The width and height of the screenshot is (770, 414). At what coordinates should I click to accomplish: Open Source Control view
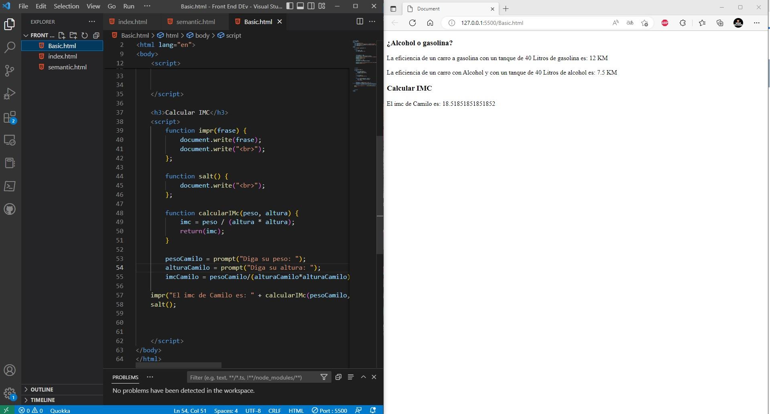point(10,71)
